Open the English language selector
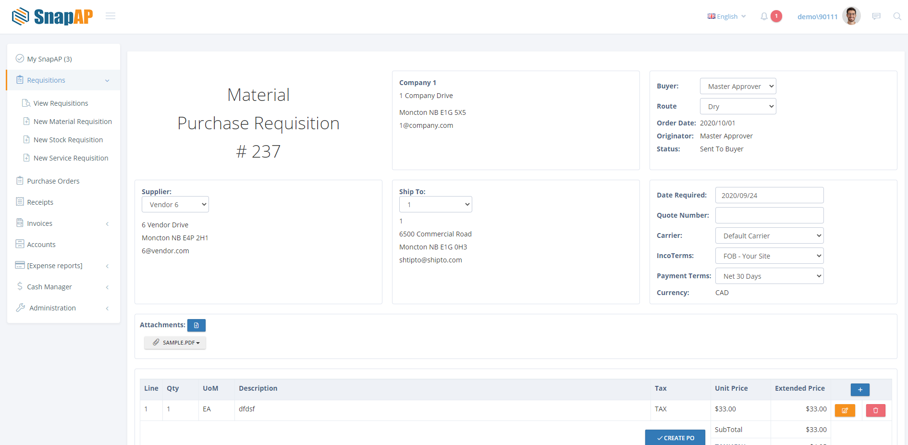Screen dimensions: 908x445 coord(726,16)
